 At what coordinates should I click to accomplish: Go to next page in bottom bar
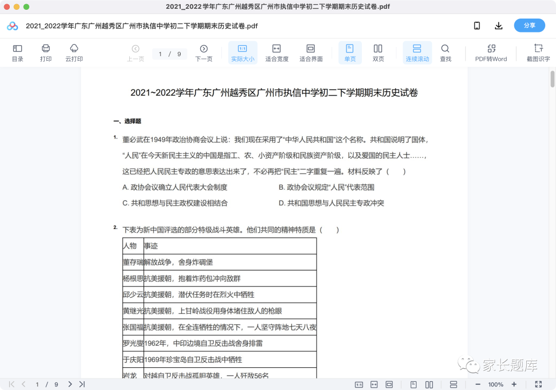[70, 384]
